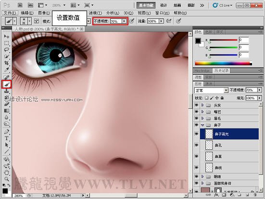The image size is (265, 199).
Task: Expand the 嘴巴 layer group
Action: click(202, 112)
